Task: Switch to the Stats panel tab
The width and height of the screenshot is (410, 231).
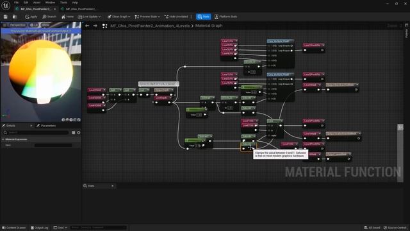Action: tap(91, 185)
